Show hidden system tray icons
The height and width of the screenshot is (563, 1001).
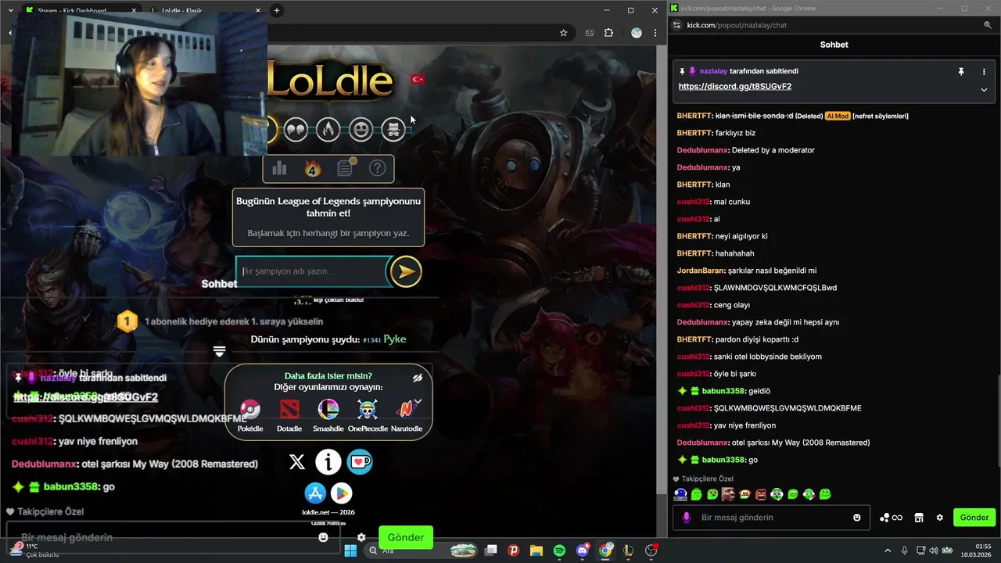[x=888, y=550]
